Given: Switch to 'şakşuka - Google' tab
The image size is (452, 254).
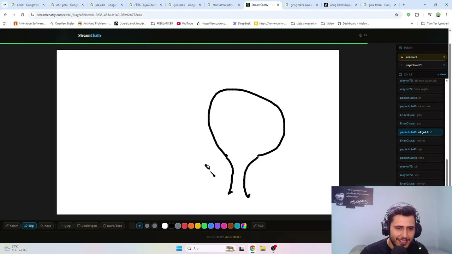Looking at the screenshot, I should 106,5.
